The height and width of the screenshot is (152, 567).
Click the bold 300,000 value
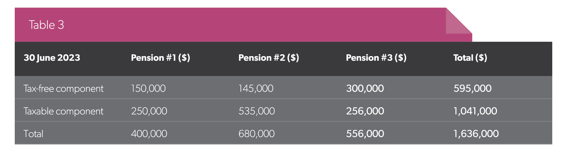pyautogui.click(x=365, y=88)
